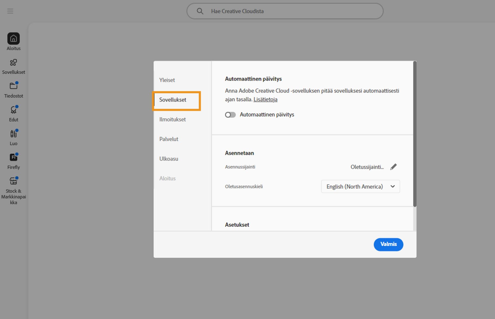Select the Ilmoitukset settings tab
Image resolution: width=495 pixels, height=319 pixels.
coord(172,119)
